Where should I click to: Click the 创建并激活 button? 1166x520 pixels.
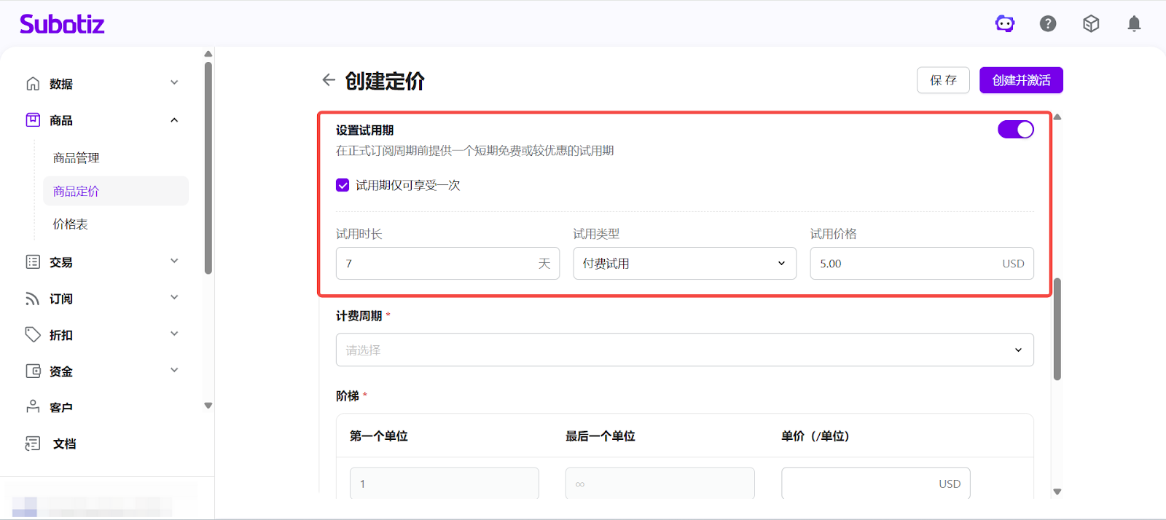(x=1021, y=80)
